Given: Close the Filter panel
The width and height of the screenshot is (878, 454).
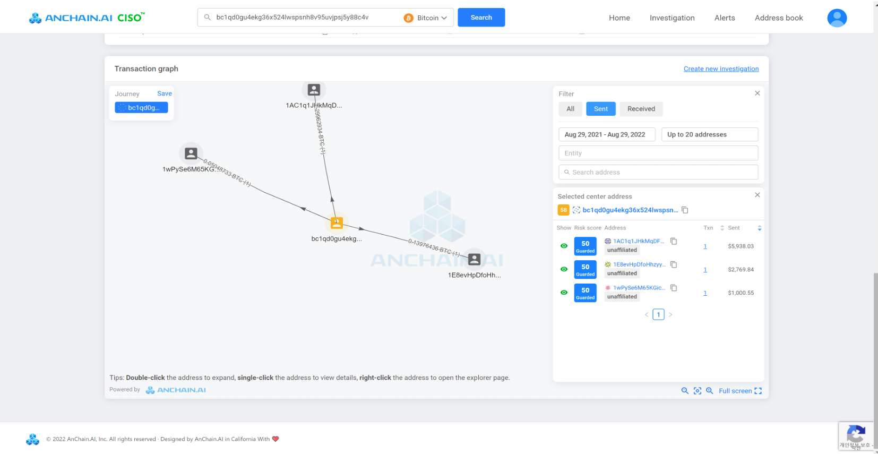Looking at the screenshot, I should (758, 93).
